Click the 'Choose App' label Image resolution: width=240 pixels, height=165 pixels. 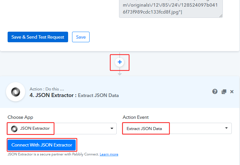pos(20,117)
